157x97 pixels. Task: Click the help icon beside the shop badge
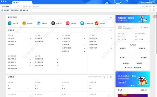coord(132,28)
